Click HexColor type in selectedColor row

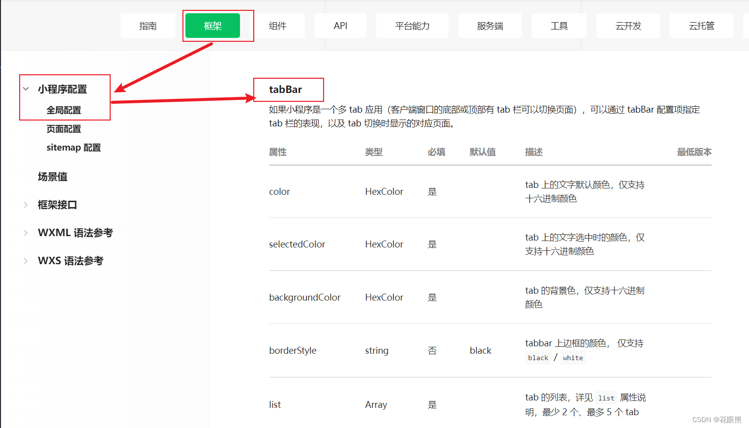point(384,245)
